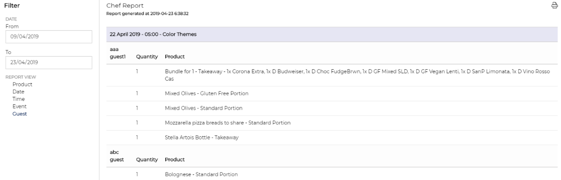Screen dimensions: 561x180
Task: Click the Stella Artois Bottle - Takeaway row
Action: pos(332,138)
